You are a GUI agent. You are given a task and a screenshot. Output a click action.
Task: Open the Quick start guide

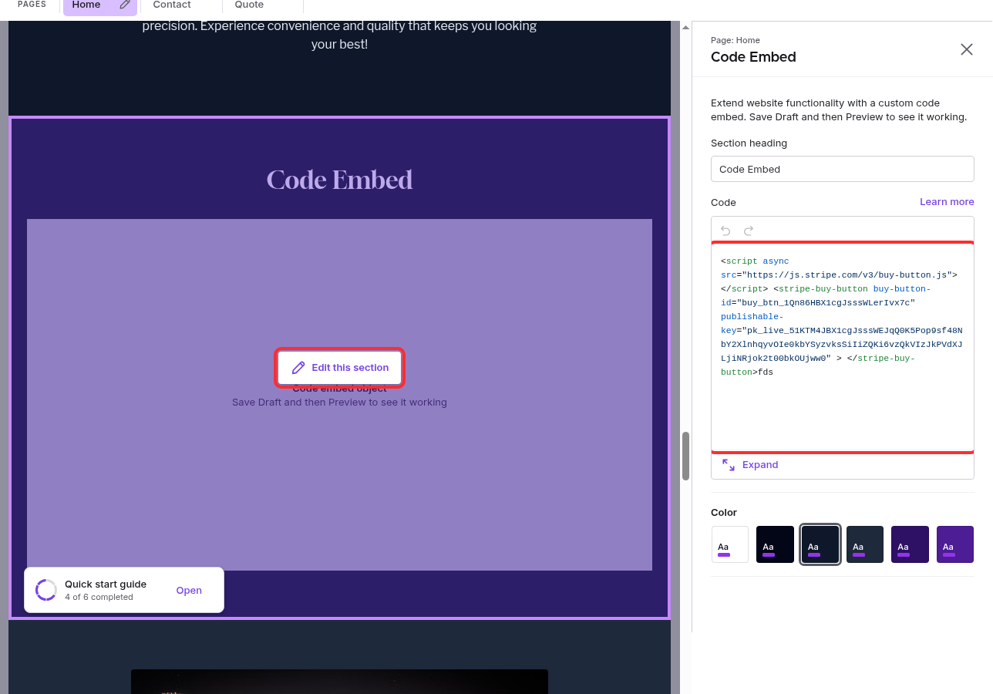tap(189, 591)
